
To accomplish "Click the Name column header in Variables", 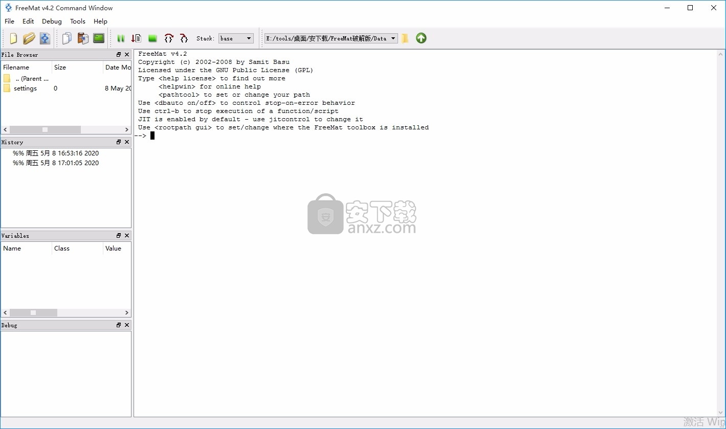I will tap(27, 248).
